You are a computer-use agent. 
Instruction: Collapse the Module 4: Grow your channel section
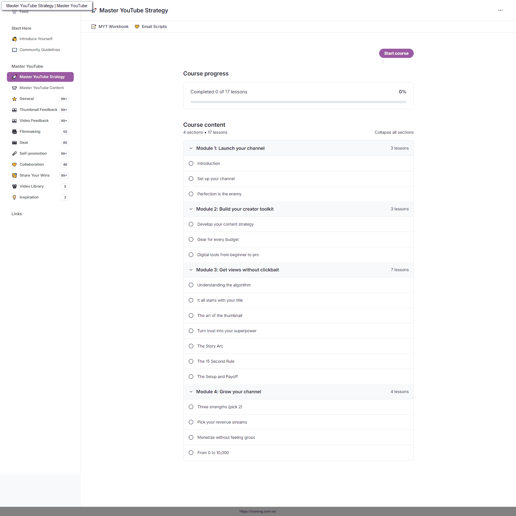[191, 392]
